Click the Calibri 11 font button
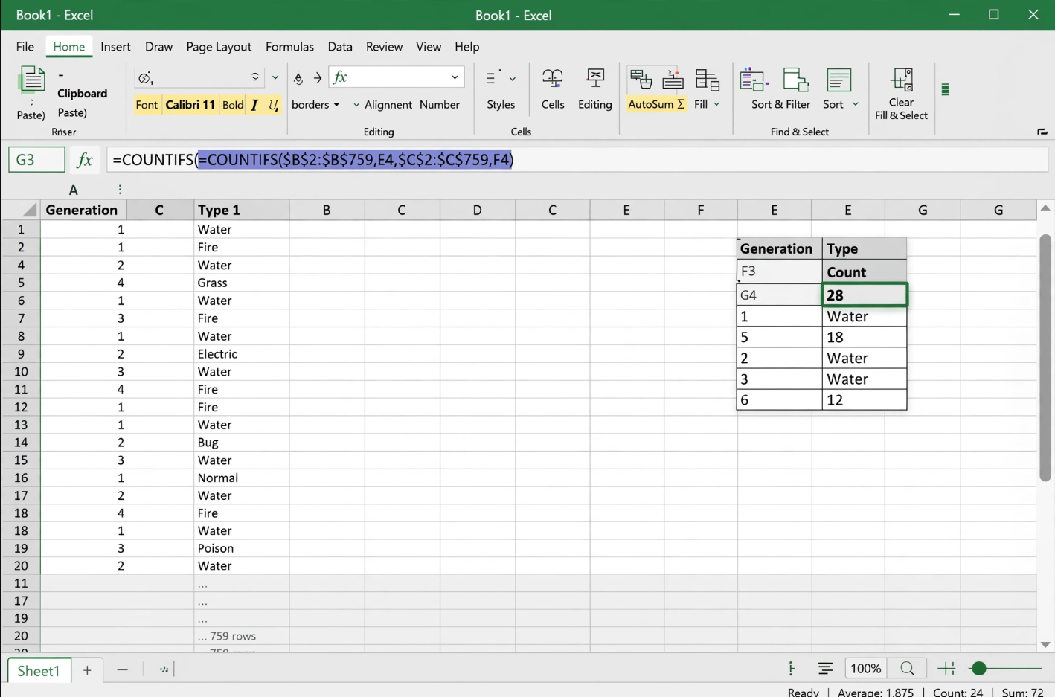The height and width of the screenshot is (697, 1055). (x=190, y=105)
